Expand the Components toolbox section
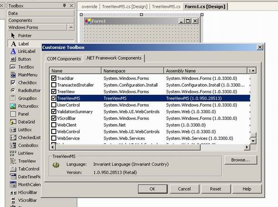Viewport: 278px width, 207px height. coord(41,20)
